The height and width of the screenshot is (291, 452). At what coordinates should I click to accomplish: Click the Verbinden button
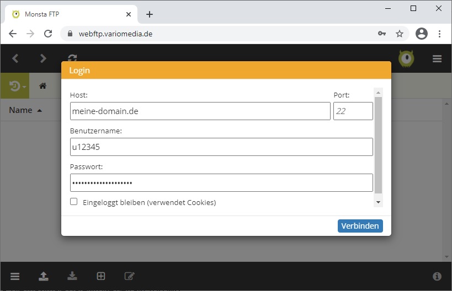(360, 226)
